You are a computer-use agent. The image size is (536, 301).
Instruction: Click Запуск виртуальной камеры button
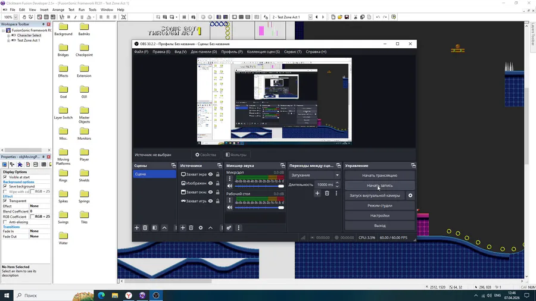click(375, 196)
